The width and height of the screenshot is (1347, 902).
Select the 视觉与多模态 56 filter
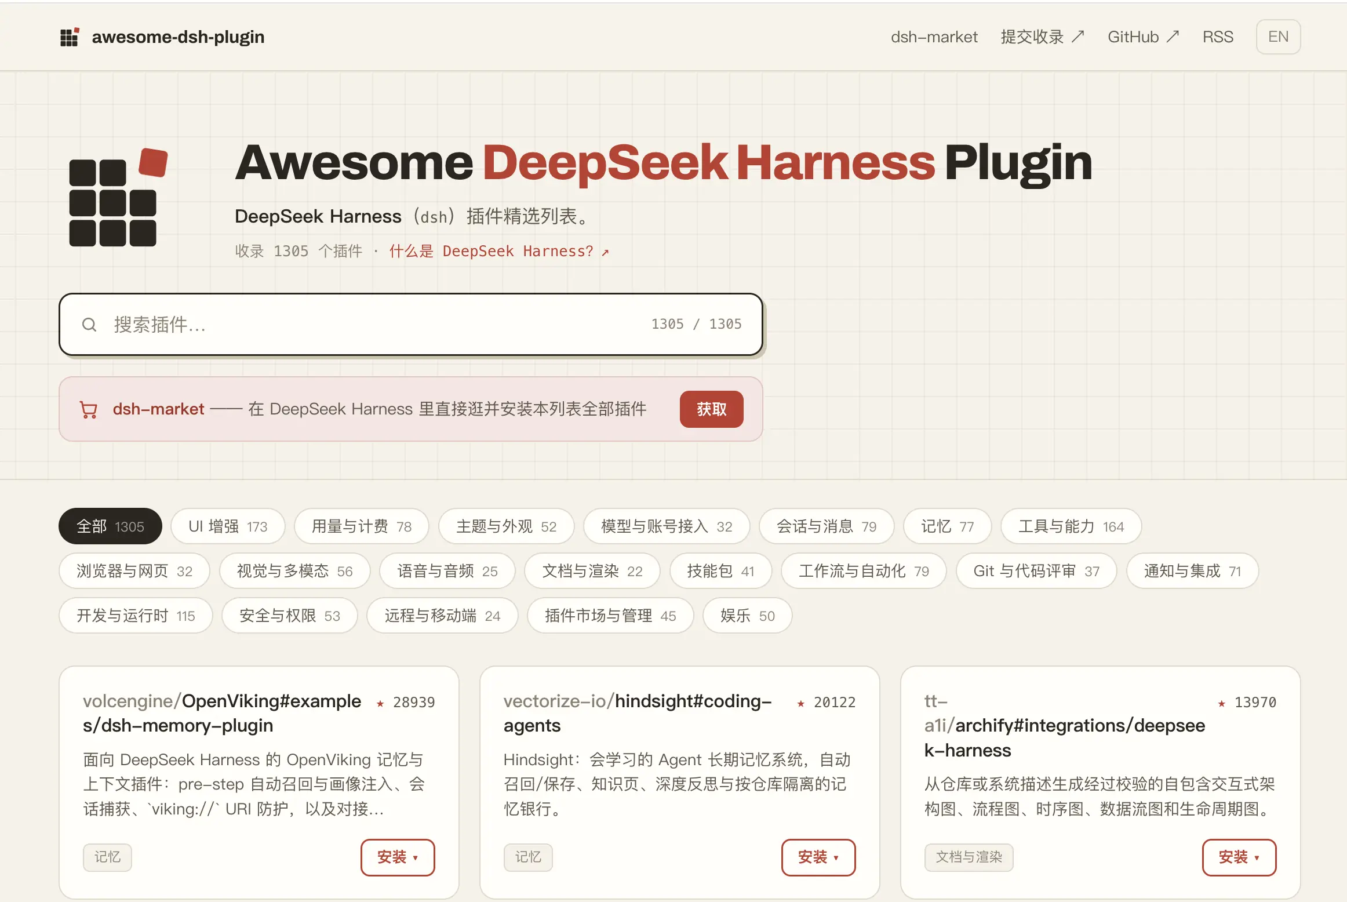(294, 571)
